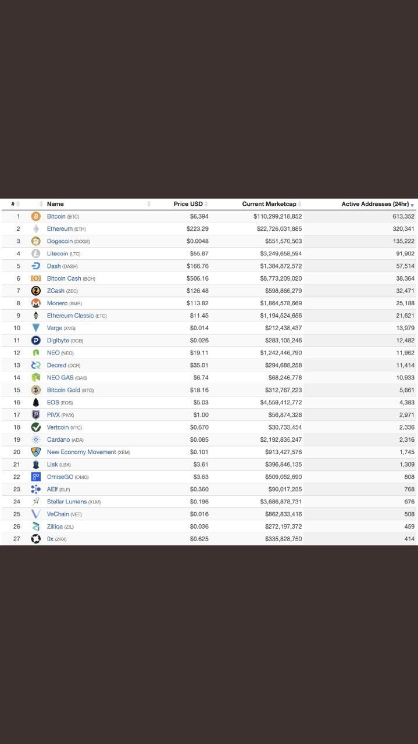Image resolution: width=418 pixels, height=744 pixels.
Task: Click the Cardano logo icon
Action: pos(35,439)
